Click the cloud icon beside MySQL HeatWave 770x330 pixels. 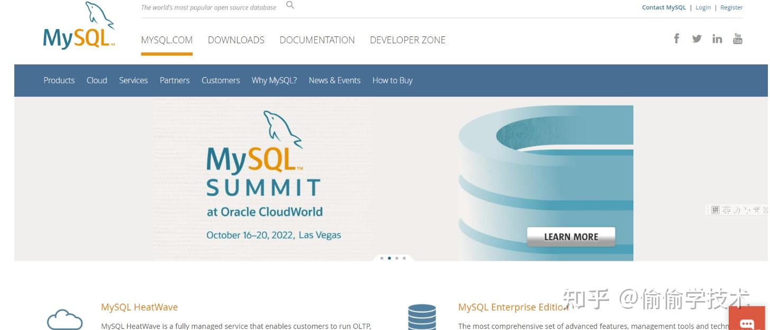tap(65, 319)
